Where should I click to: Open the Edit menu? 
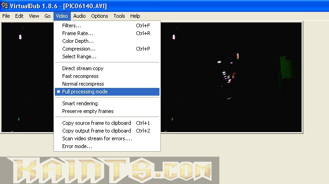coord(19,16)
